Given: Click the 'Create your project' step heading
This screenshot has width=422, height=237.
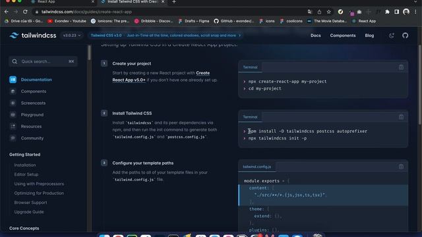Looking at the screenshot, I should (x=132, y=64).
